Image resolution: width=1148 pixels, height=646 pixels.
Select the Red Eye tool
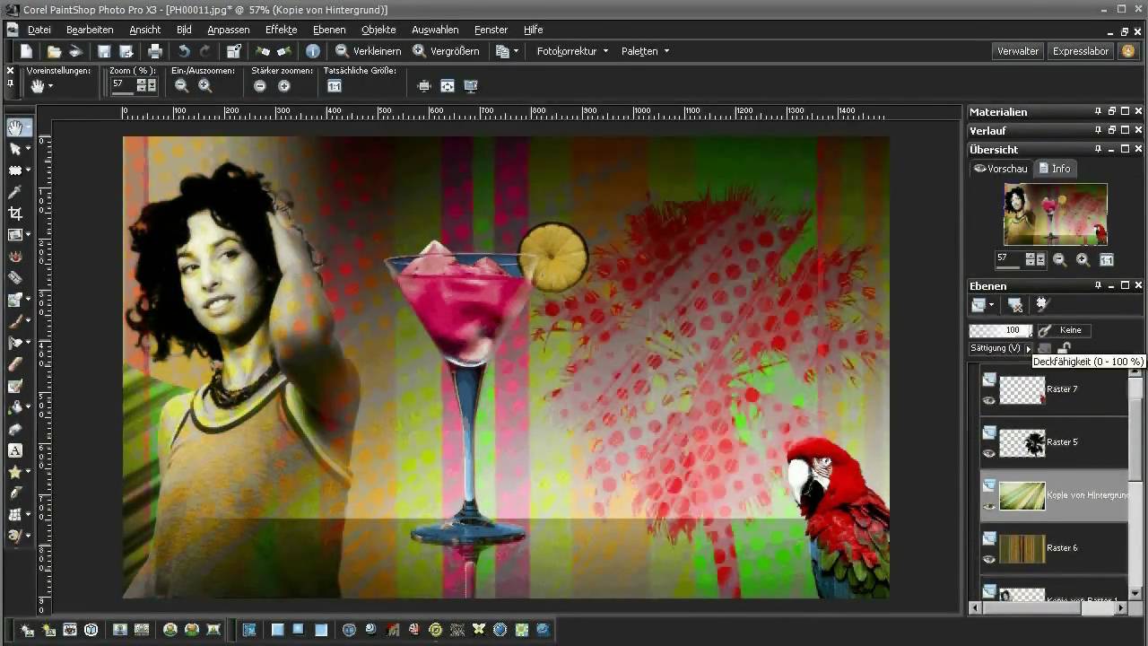click(x=15, y=257)
